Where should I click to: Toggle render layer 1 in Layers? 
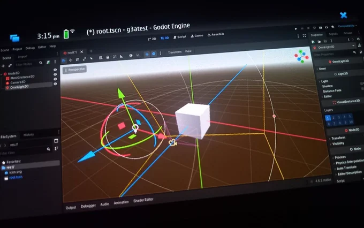click(328, 118)
